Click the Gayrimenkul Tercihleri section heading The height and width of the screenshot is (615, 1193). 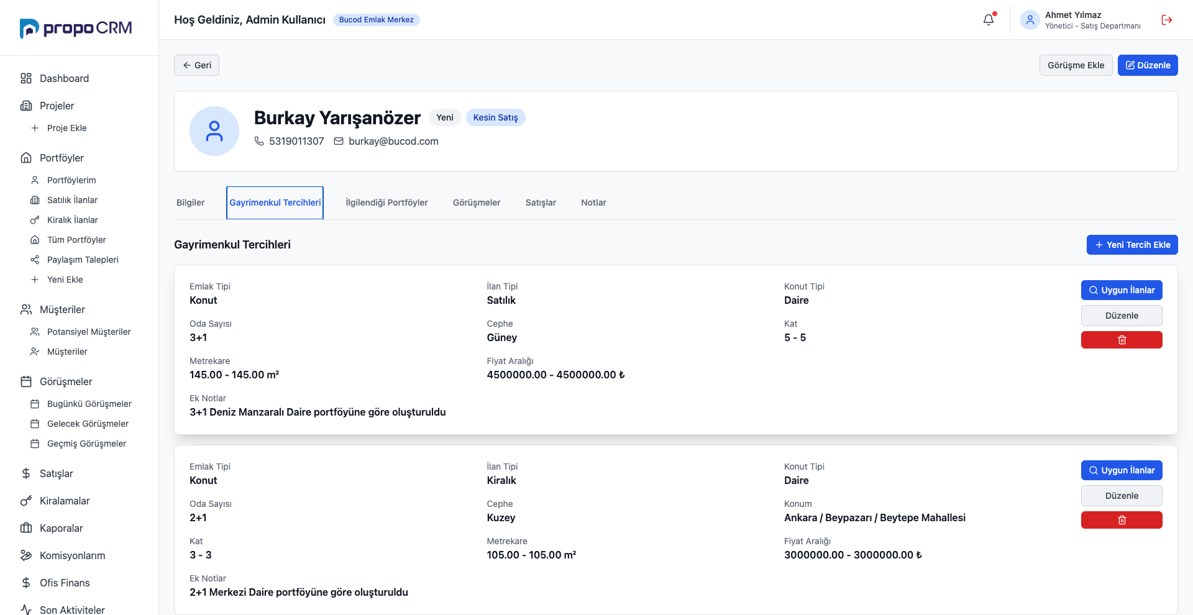pyautogui.click(x=232, y=245)
